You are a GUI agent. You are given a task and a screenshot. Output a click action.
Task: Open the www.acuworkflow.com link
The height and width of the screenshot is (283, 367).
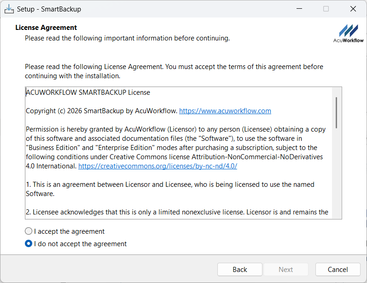point(225,111)
